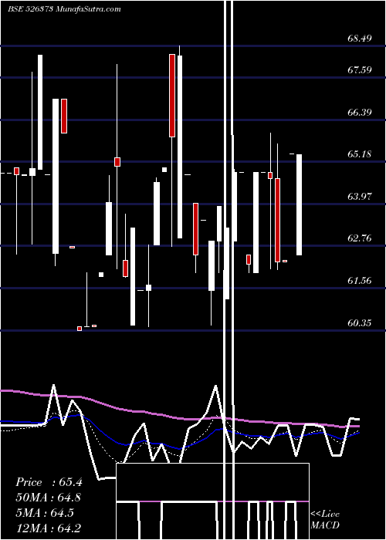Image resolution: width=386 pixels, height=540 pixels.
Task: Click the 68.49 price axis label
Action: point(360,39)
